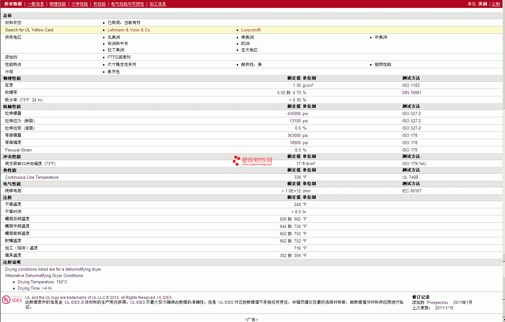
Task: Open ISO 527-2 link for 拉伸模量
Action: point(412,113)
